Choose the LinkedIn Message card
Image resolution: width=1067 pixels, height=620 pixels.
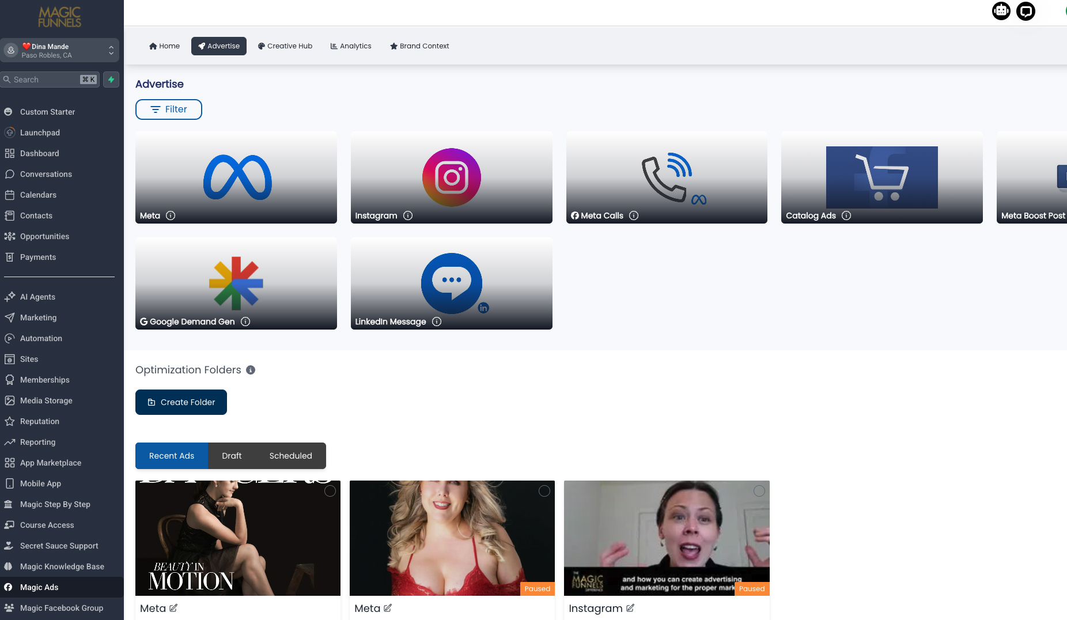tap(452, 283)
